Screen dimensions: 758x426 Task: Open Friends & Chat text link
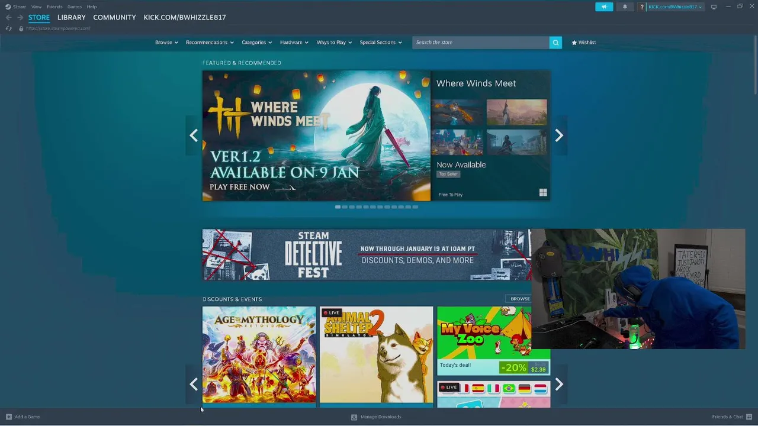pyautogui.click(x=727, y=417)
